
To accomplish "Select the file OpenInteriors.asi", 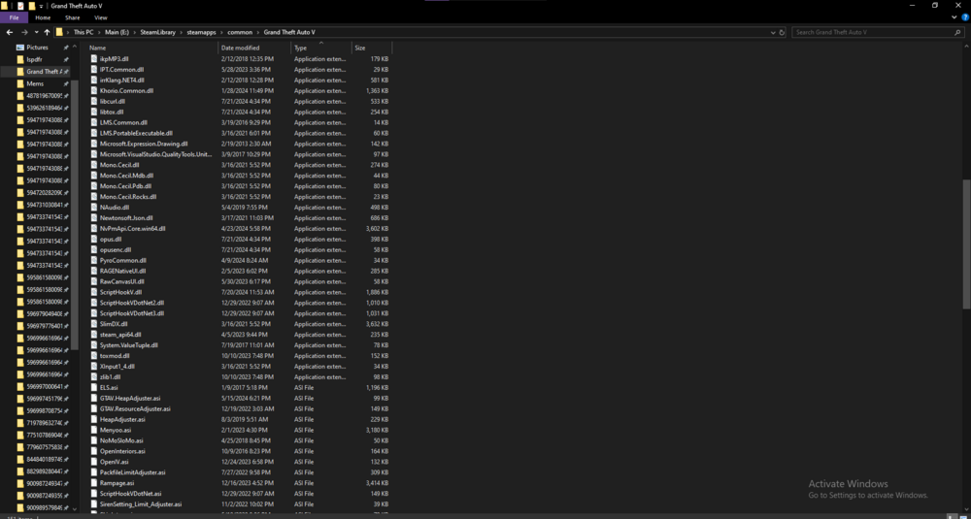I will point(122,451).
